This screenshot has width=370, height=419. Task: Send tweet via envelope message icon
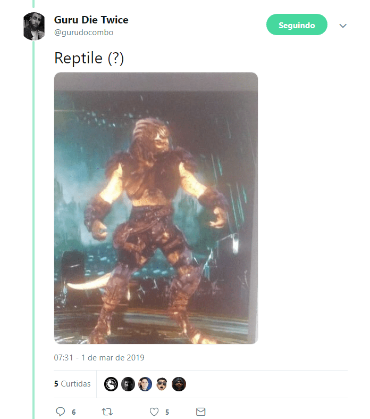pos(200,412)
